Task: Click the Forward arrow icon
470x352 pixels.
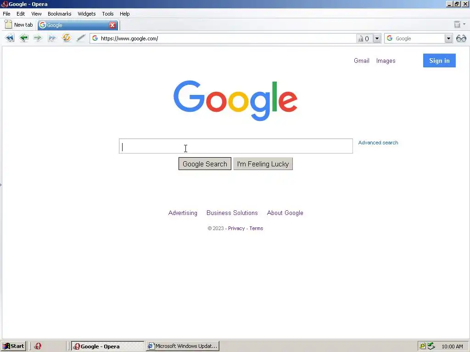Action: pos(38,38)
